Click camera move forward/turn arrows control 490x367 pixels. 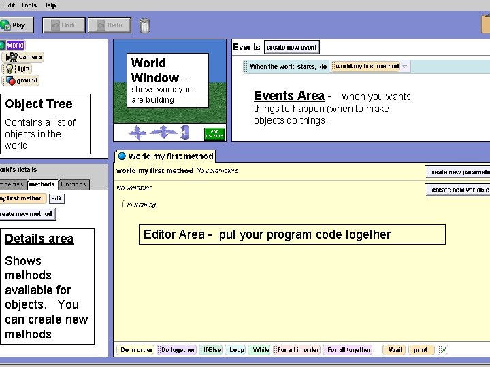point(163,133)
